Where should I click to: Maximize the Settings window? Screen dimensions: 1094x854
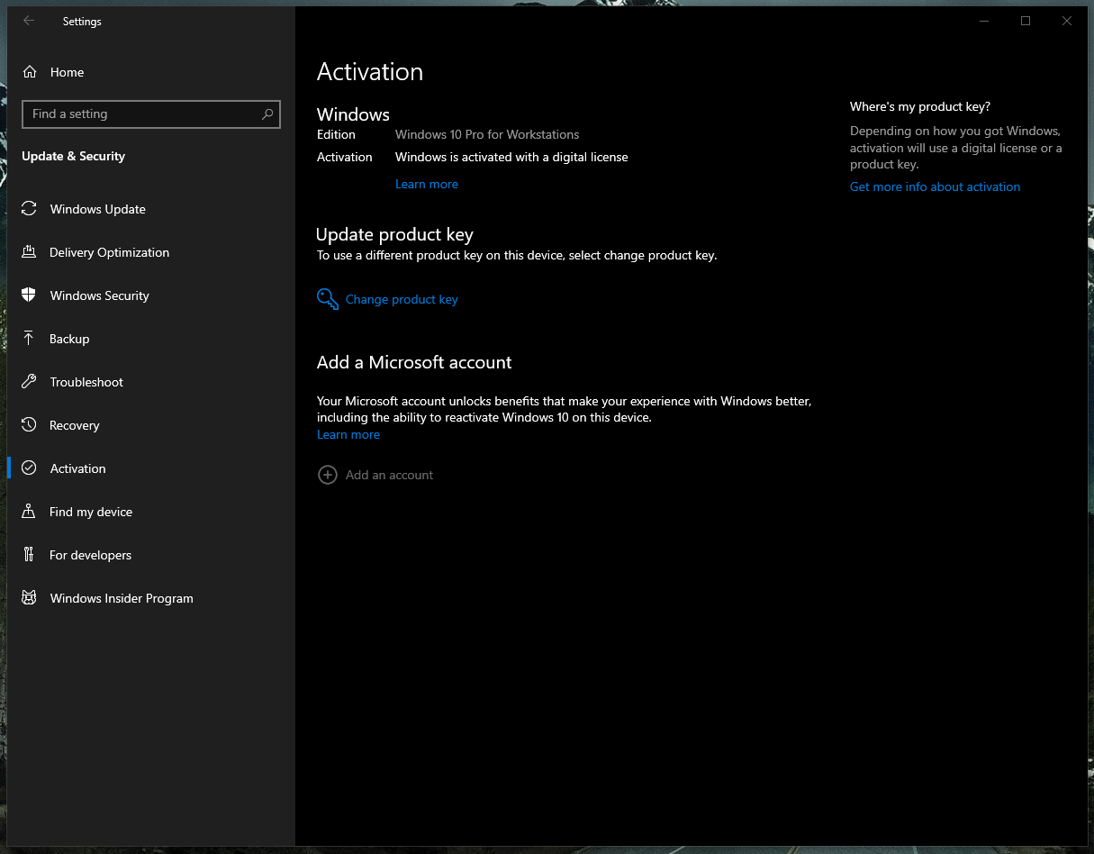click(x=1026, y=21)
